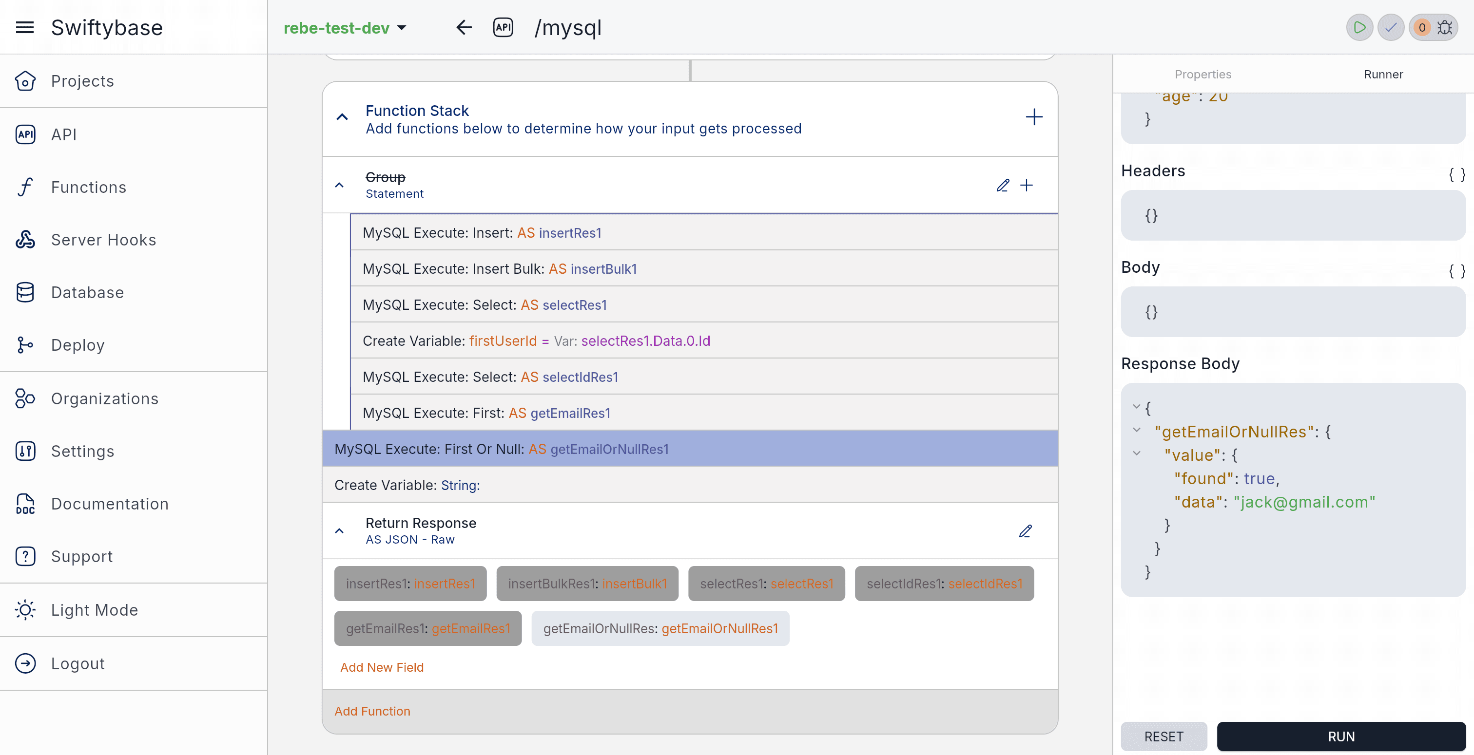Go to Projects in the sidebar
The image size is (1474, 755).
(133, 81)
